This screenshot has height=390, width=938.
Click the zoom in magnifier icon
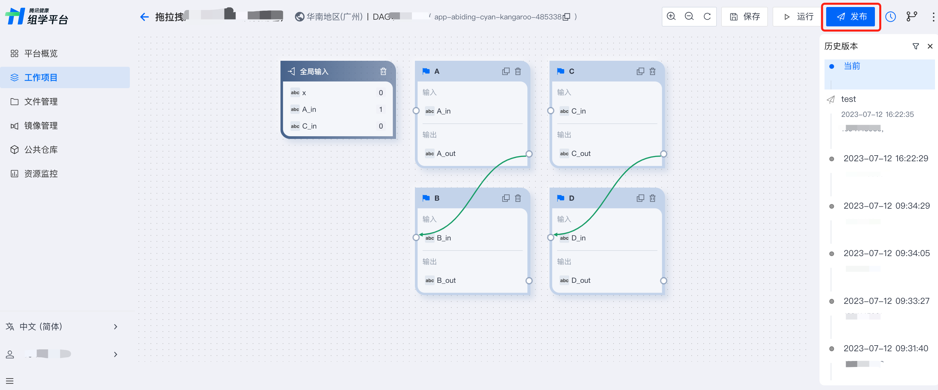pyautogui.click(x=671, y=16)
